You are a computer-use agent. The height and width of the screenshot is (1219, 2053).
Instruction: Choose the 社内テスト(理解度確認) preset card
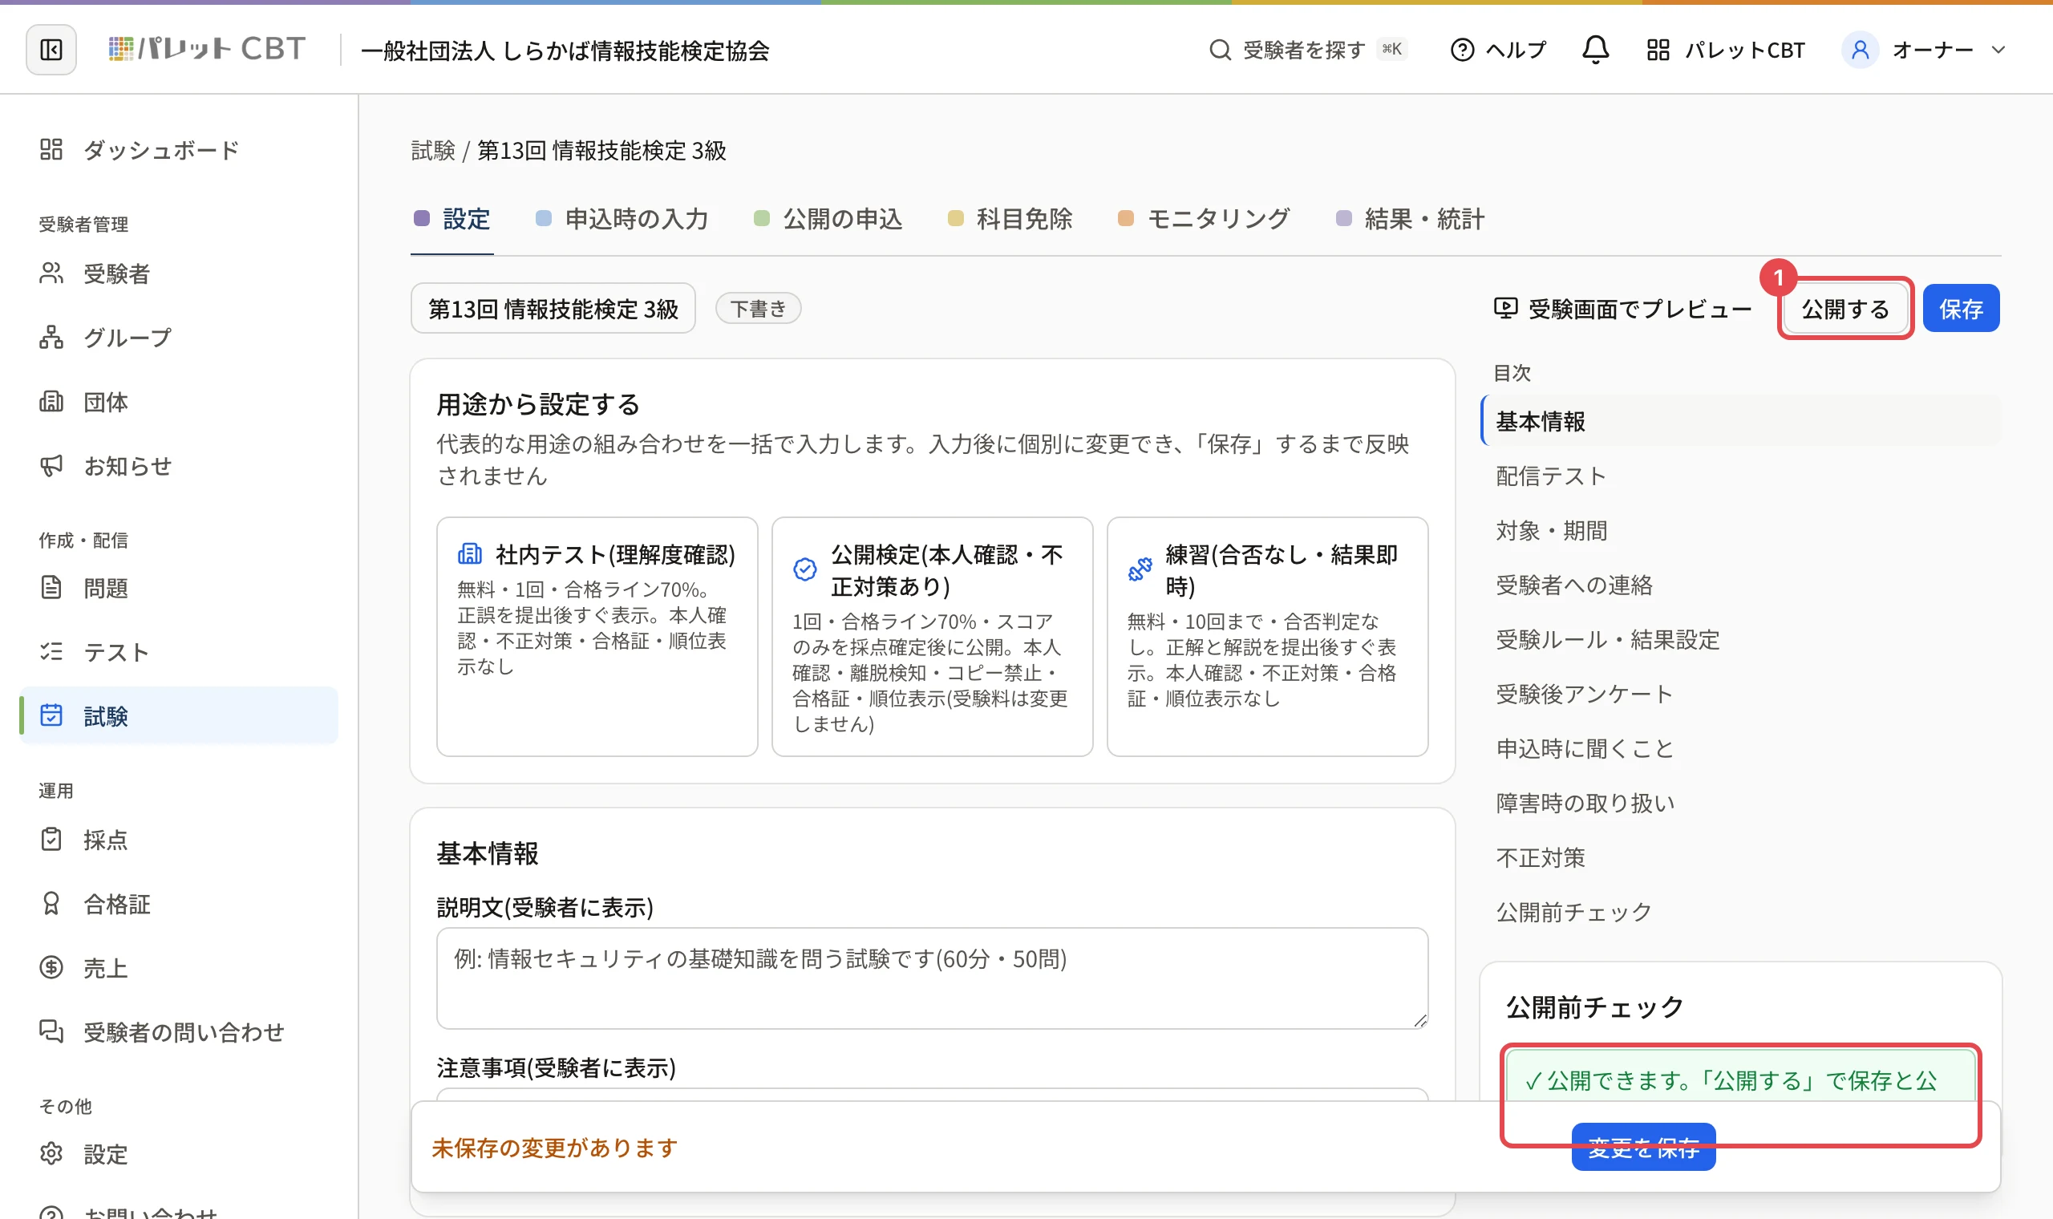tap(597, 637)
